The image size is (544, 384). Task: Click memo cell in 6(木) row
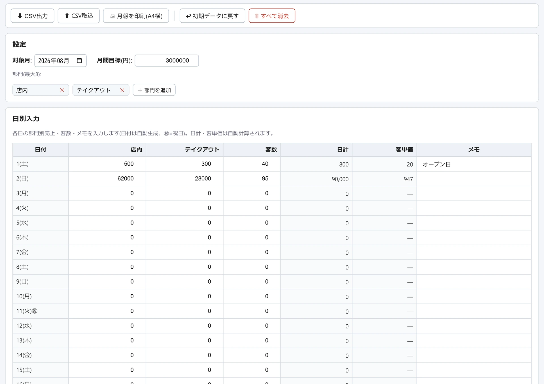point(474,238)
